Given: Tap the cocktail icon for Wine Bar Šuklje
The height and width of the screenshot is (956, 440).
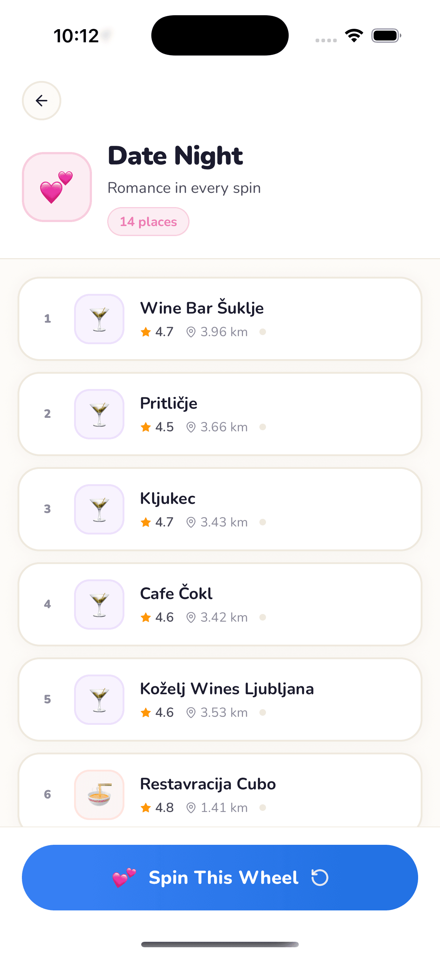Looking at the screenshot, I should [99, 319].
